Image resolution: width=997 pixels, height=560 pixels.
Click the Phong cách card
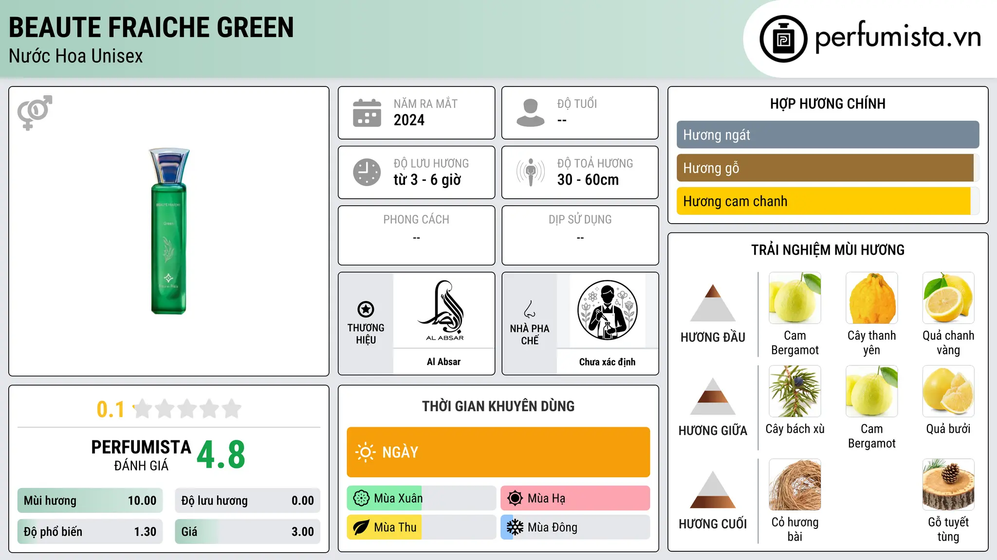(416, 235)
